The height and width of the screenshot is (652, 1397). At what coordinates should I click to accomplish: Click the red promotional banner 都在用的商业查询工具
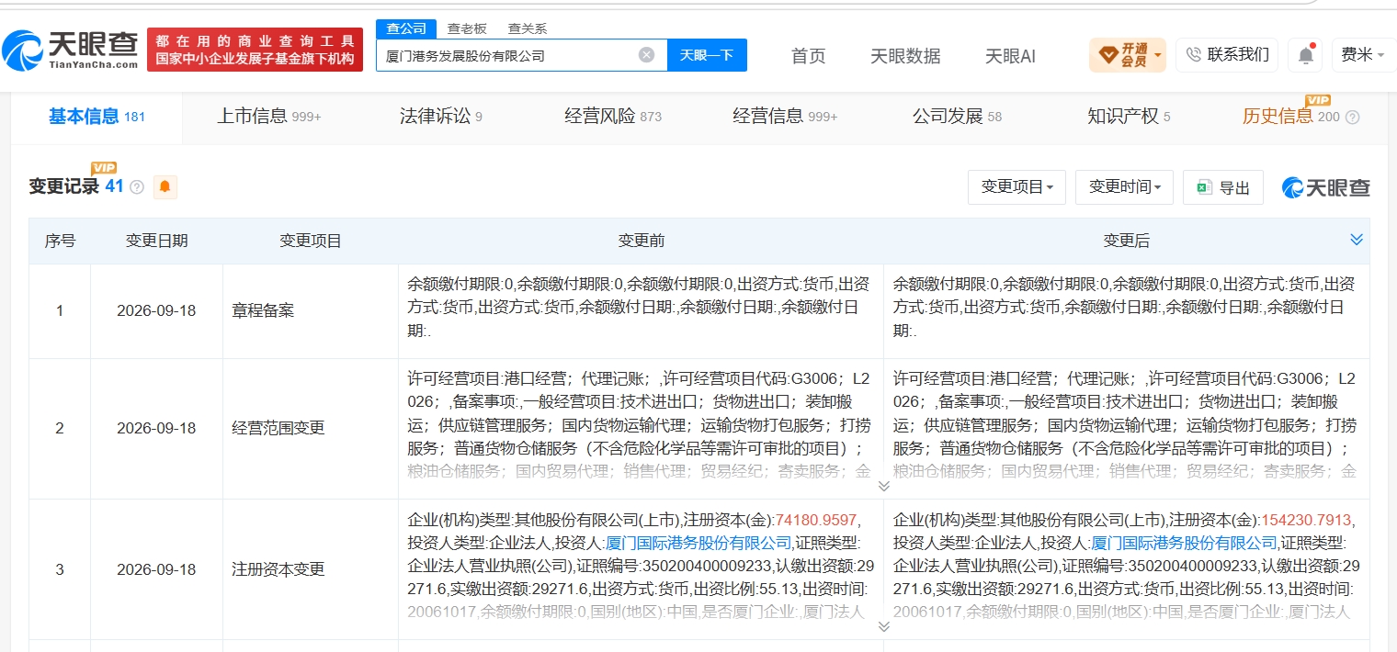[x=255, y=51]
